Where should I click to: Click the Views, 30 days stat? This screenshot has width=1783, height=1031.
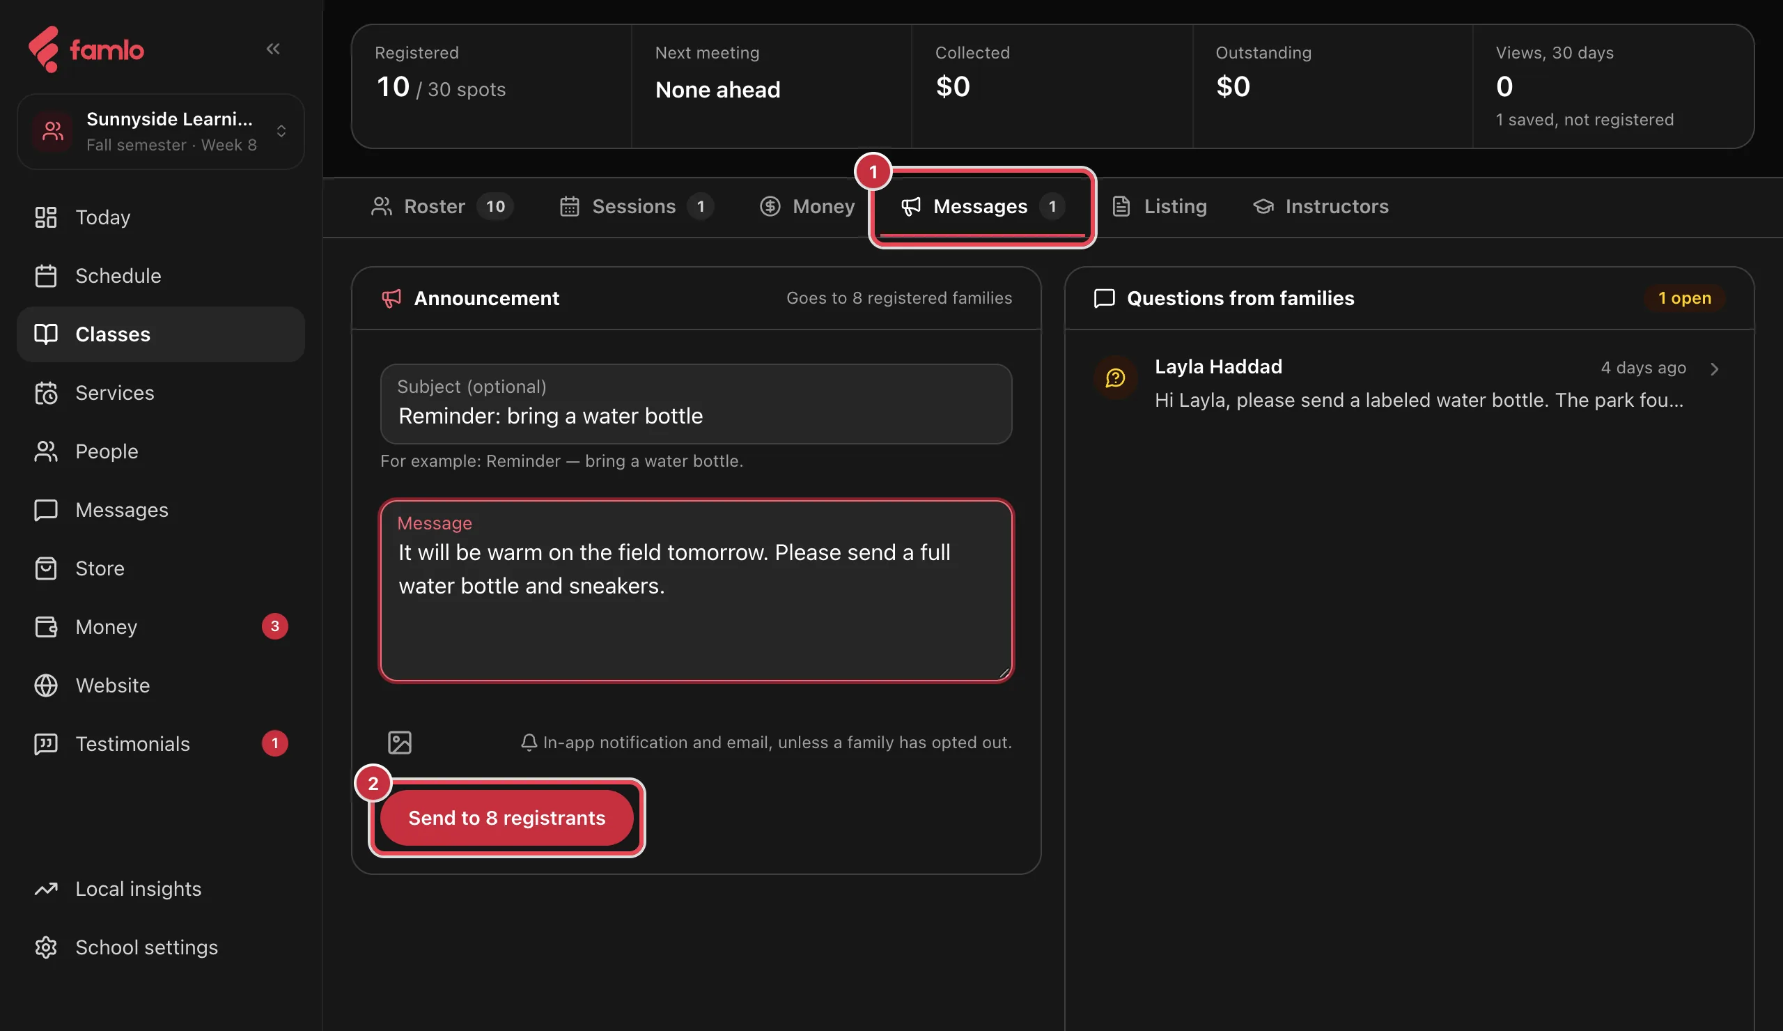click(x=1613, y=87)
